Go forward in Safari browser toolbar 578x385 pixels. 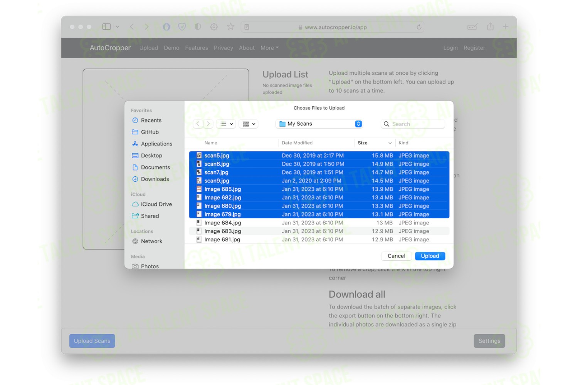tap(146, 27)
